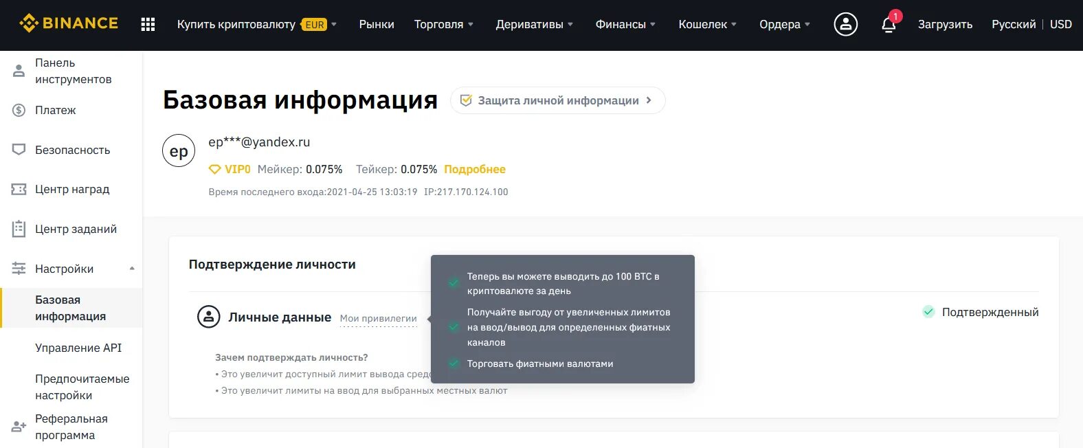
Task: Click the Базовая информация page title
Action: [300, 100]
